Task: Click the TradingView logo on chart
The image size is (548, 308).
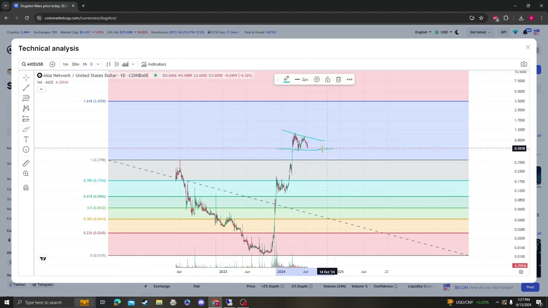Action: point(43,258)
